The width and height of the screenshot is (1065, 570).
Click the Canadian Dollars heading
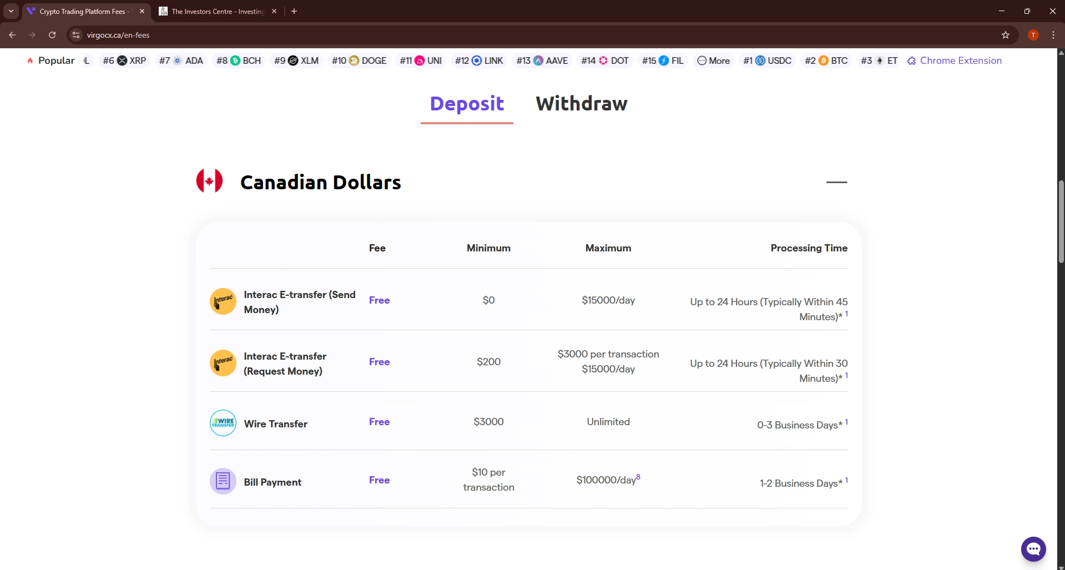(x=321, y=182)
